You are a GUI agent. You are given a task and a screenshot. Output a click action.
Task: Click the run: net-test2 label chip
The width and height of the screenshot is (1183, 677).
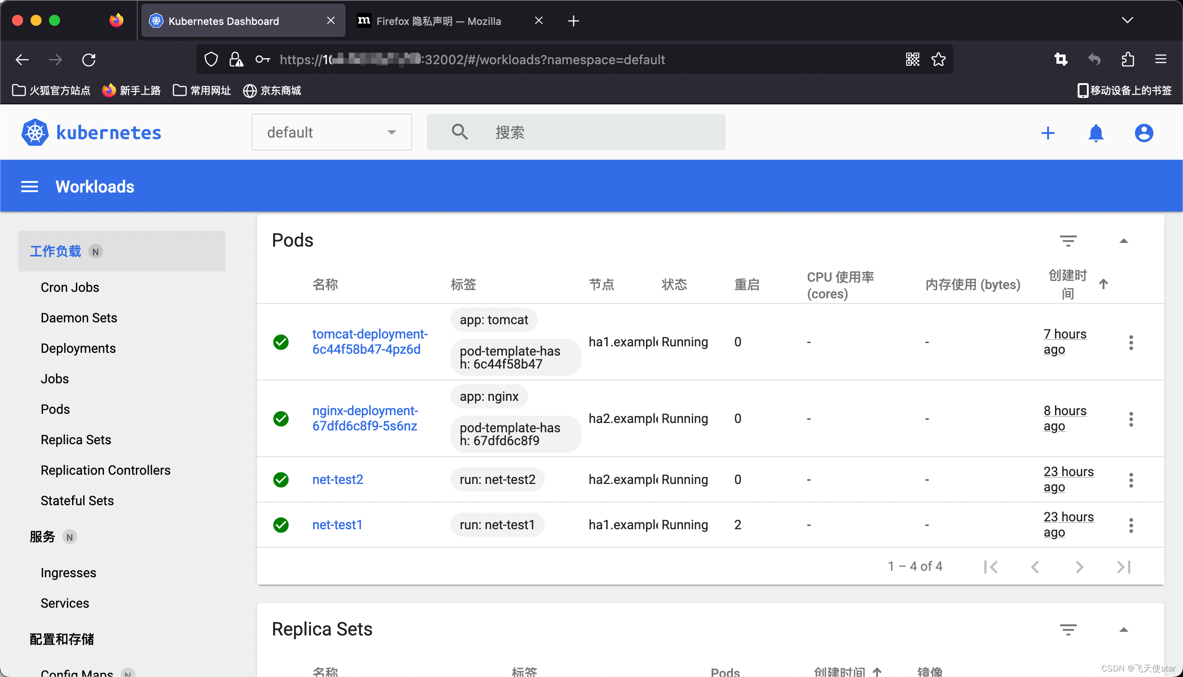point(497,479)
